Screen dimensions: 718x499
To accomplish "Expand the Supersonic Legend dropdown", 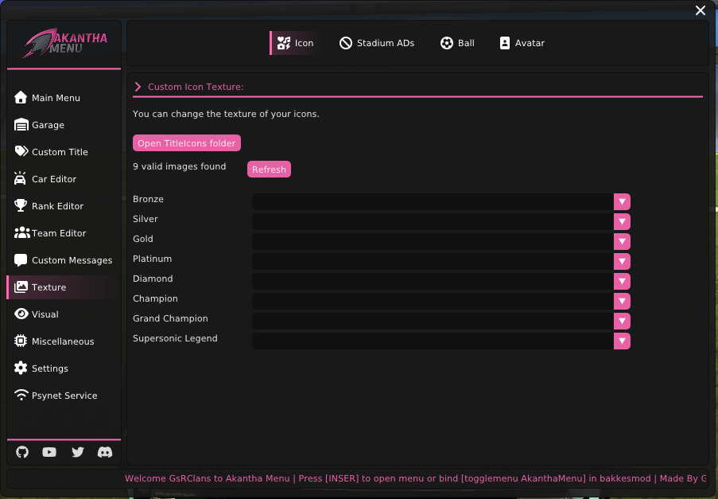I will tap(622, 341).
